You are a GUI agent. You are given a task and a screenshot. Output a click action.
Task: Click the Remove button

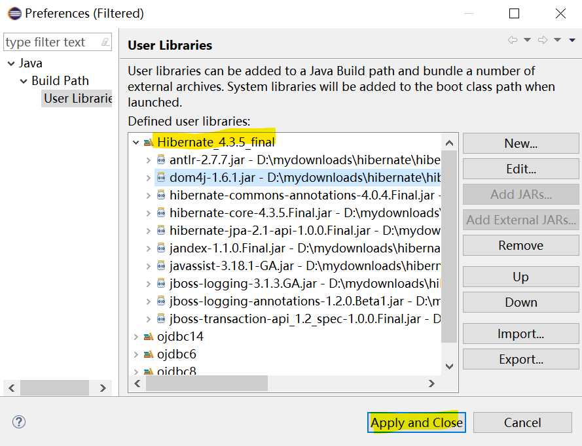[x=520, y=245]
